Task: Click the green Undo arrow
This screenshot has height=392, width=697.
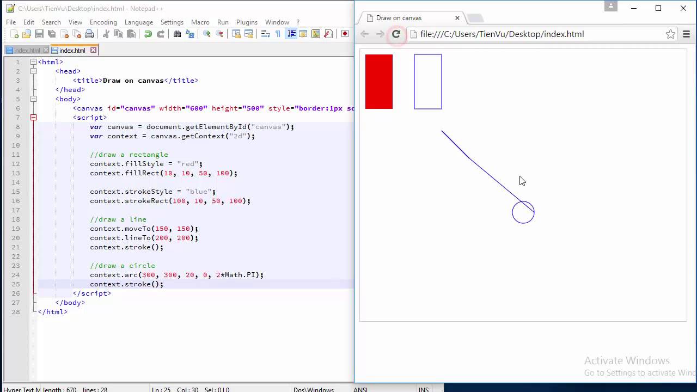Action: coord(148,34)
